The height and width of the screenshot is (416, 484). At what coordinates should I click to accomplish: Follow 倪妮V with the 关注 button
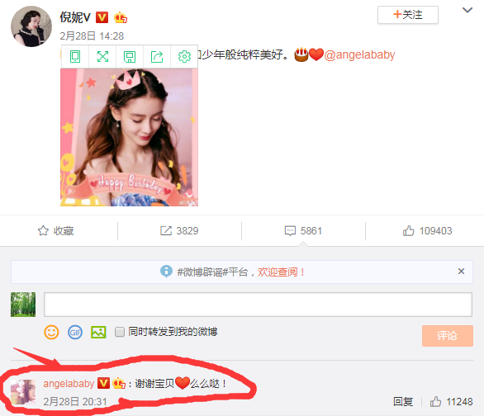click(x=408, y=15)
